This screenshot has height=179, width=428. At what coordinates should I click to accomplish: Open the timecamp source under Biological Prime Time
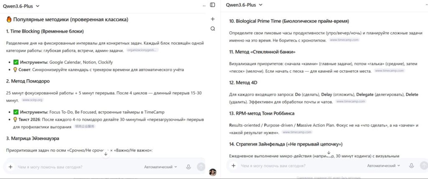tap(344, 40)
